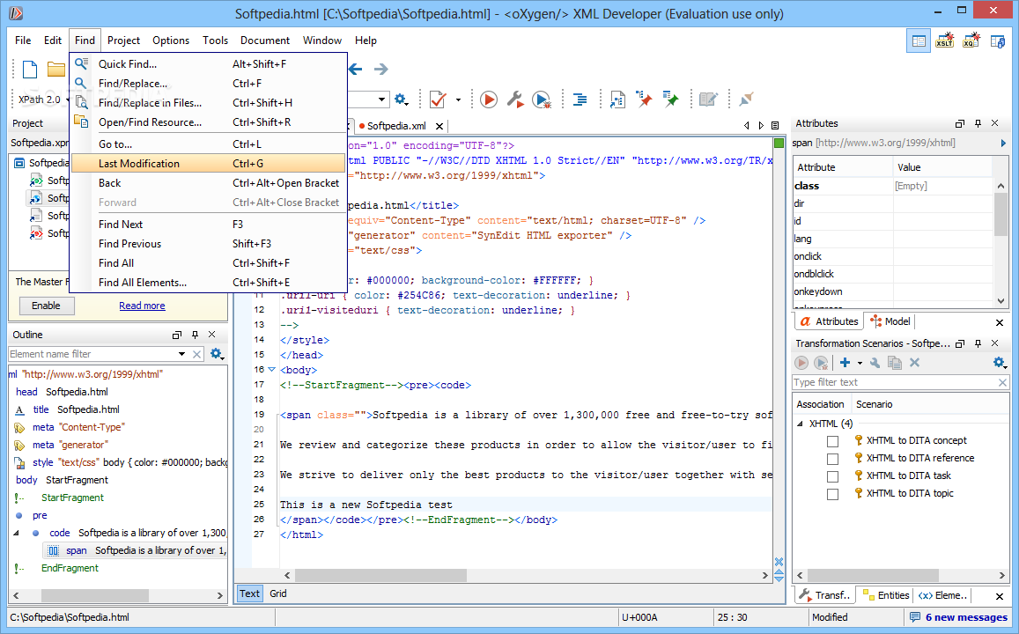Switch to the Softpedia.xml editor tab
This screenshot has height=634, width=1019.
click(x=396, y=126)
